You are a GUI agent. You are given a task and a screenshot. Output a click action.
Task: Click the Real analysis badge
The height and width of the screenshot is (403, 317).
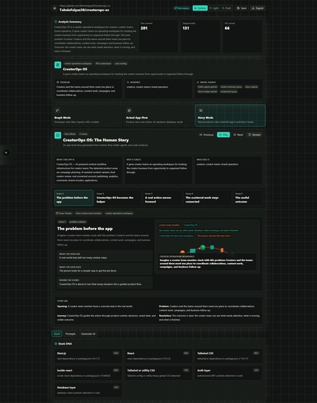point(182,8)
